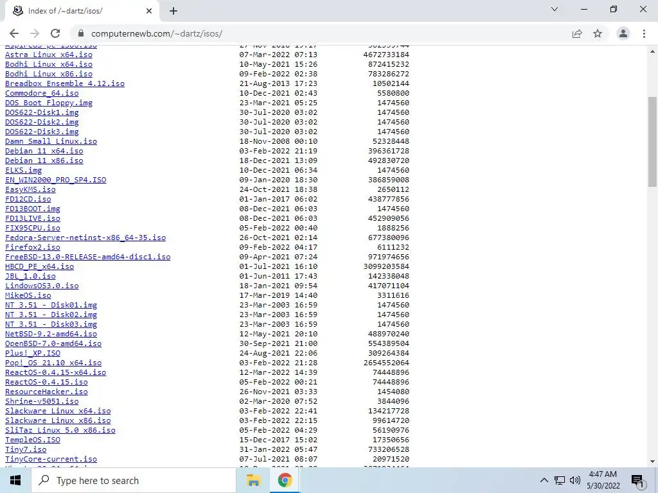658x493 pixels.
Task: Click ResourceHacker.iso link
Action: pyautogui.click(x=46, y=392)
